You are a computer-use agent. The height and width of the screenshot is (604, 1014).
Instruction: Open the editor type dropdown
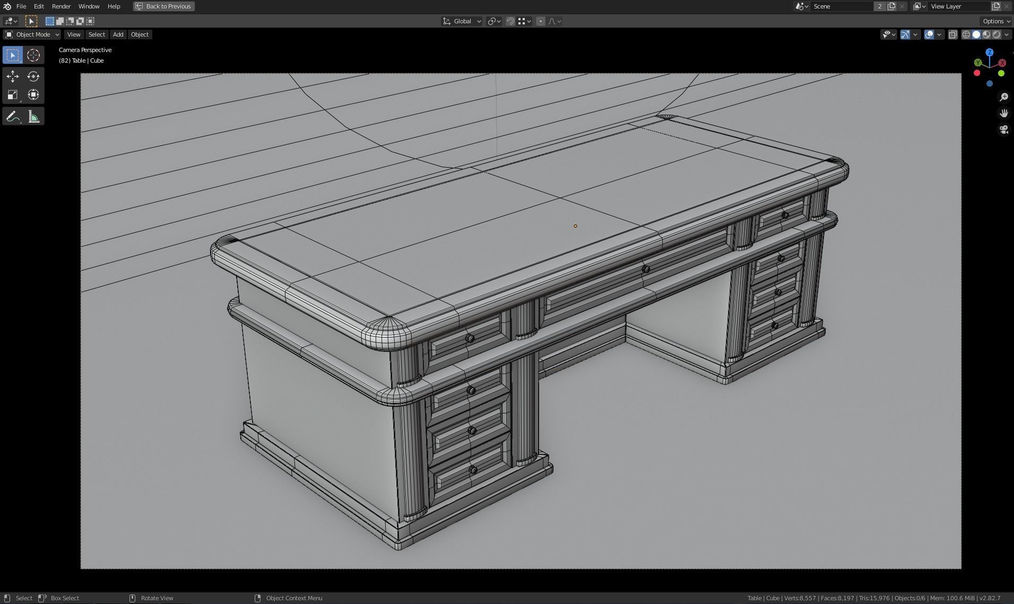pyautogui.click(x=11, y=21)
